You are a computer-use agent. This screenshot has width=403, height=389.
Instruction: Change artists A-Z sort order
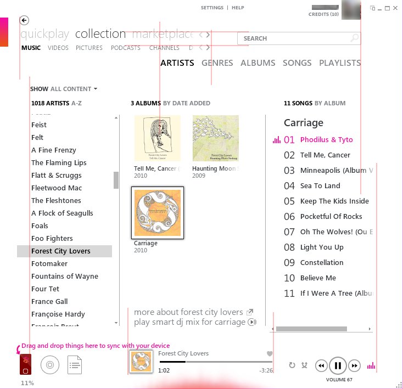pos(76,103)
